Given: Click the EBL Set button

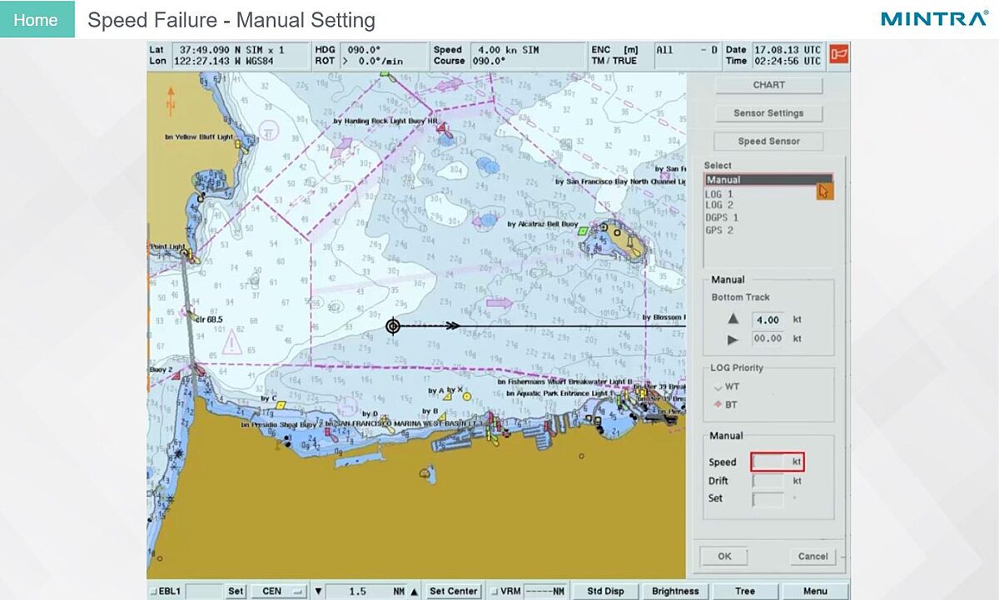Looking at the screenshot, I should pos(236,592).
